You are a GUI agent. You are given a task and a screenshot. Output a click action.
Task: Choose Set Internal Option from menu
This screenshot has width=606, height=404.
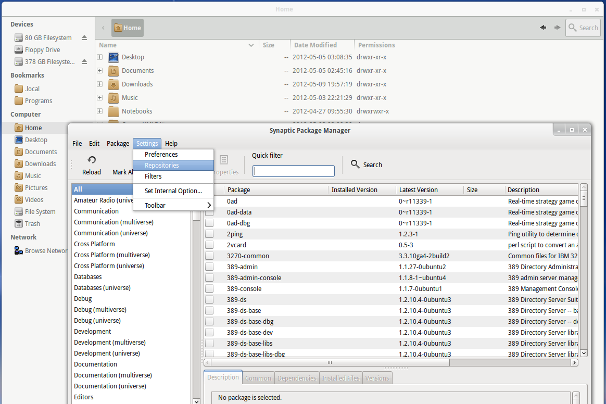173,191
